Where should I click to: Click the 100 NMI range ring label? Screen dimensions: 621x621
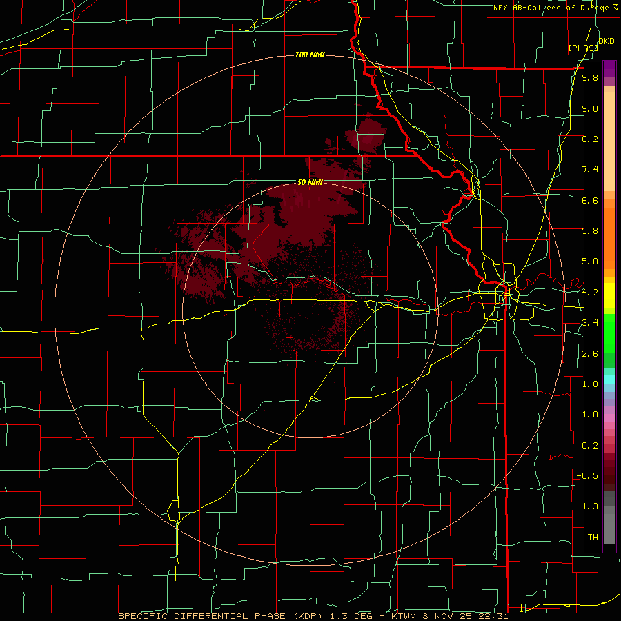(310, 55)
